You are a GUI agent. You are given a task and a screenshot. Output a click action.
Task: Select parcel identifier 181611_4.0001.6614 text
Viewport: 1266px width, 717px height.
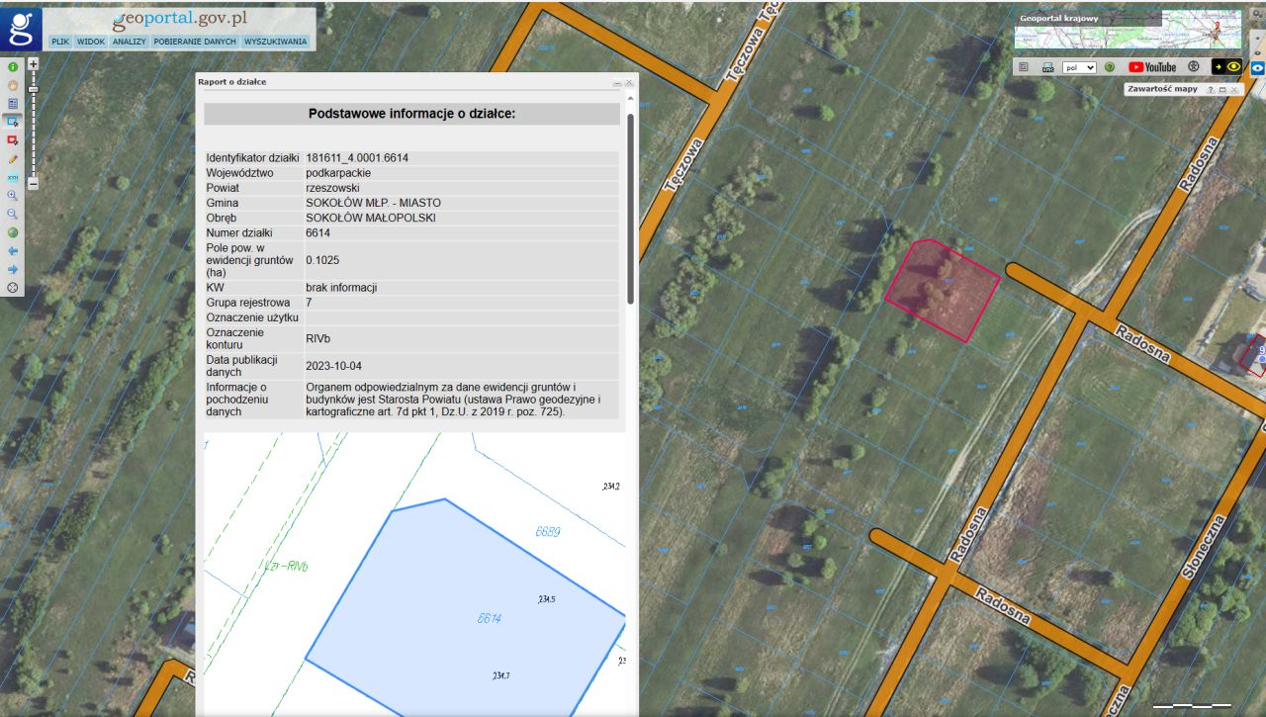(357, 158)
